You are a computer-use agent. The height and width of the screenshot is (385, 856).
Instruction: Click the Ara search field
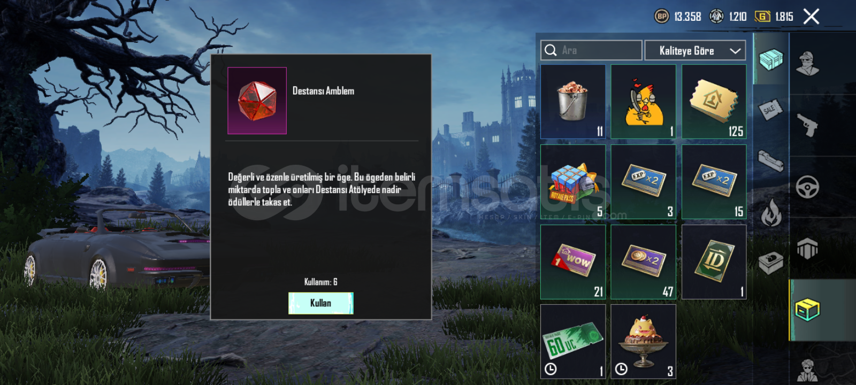591,50
